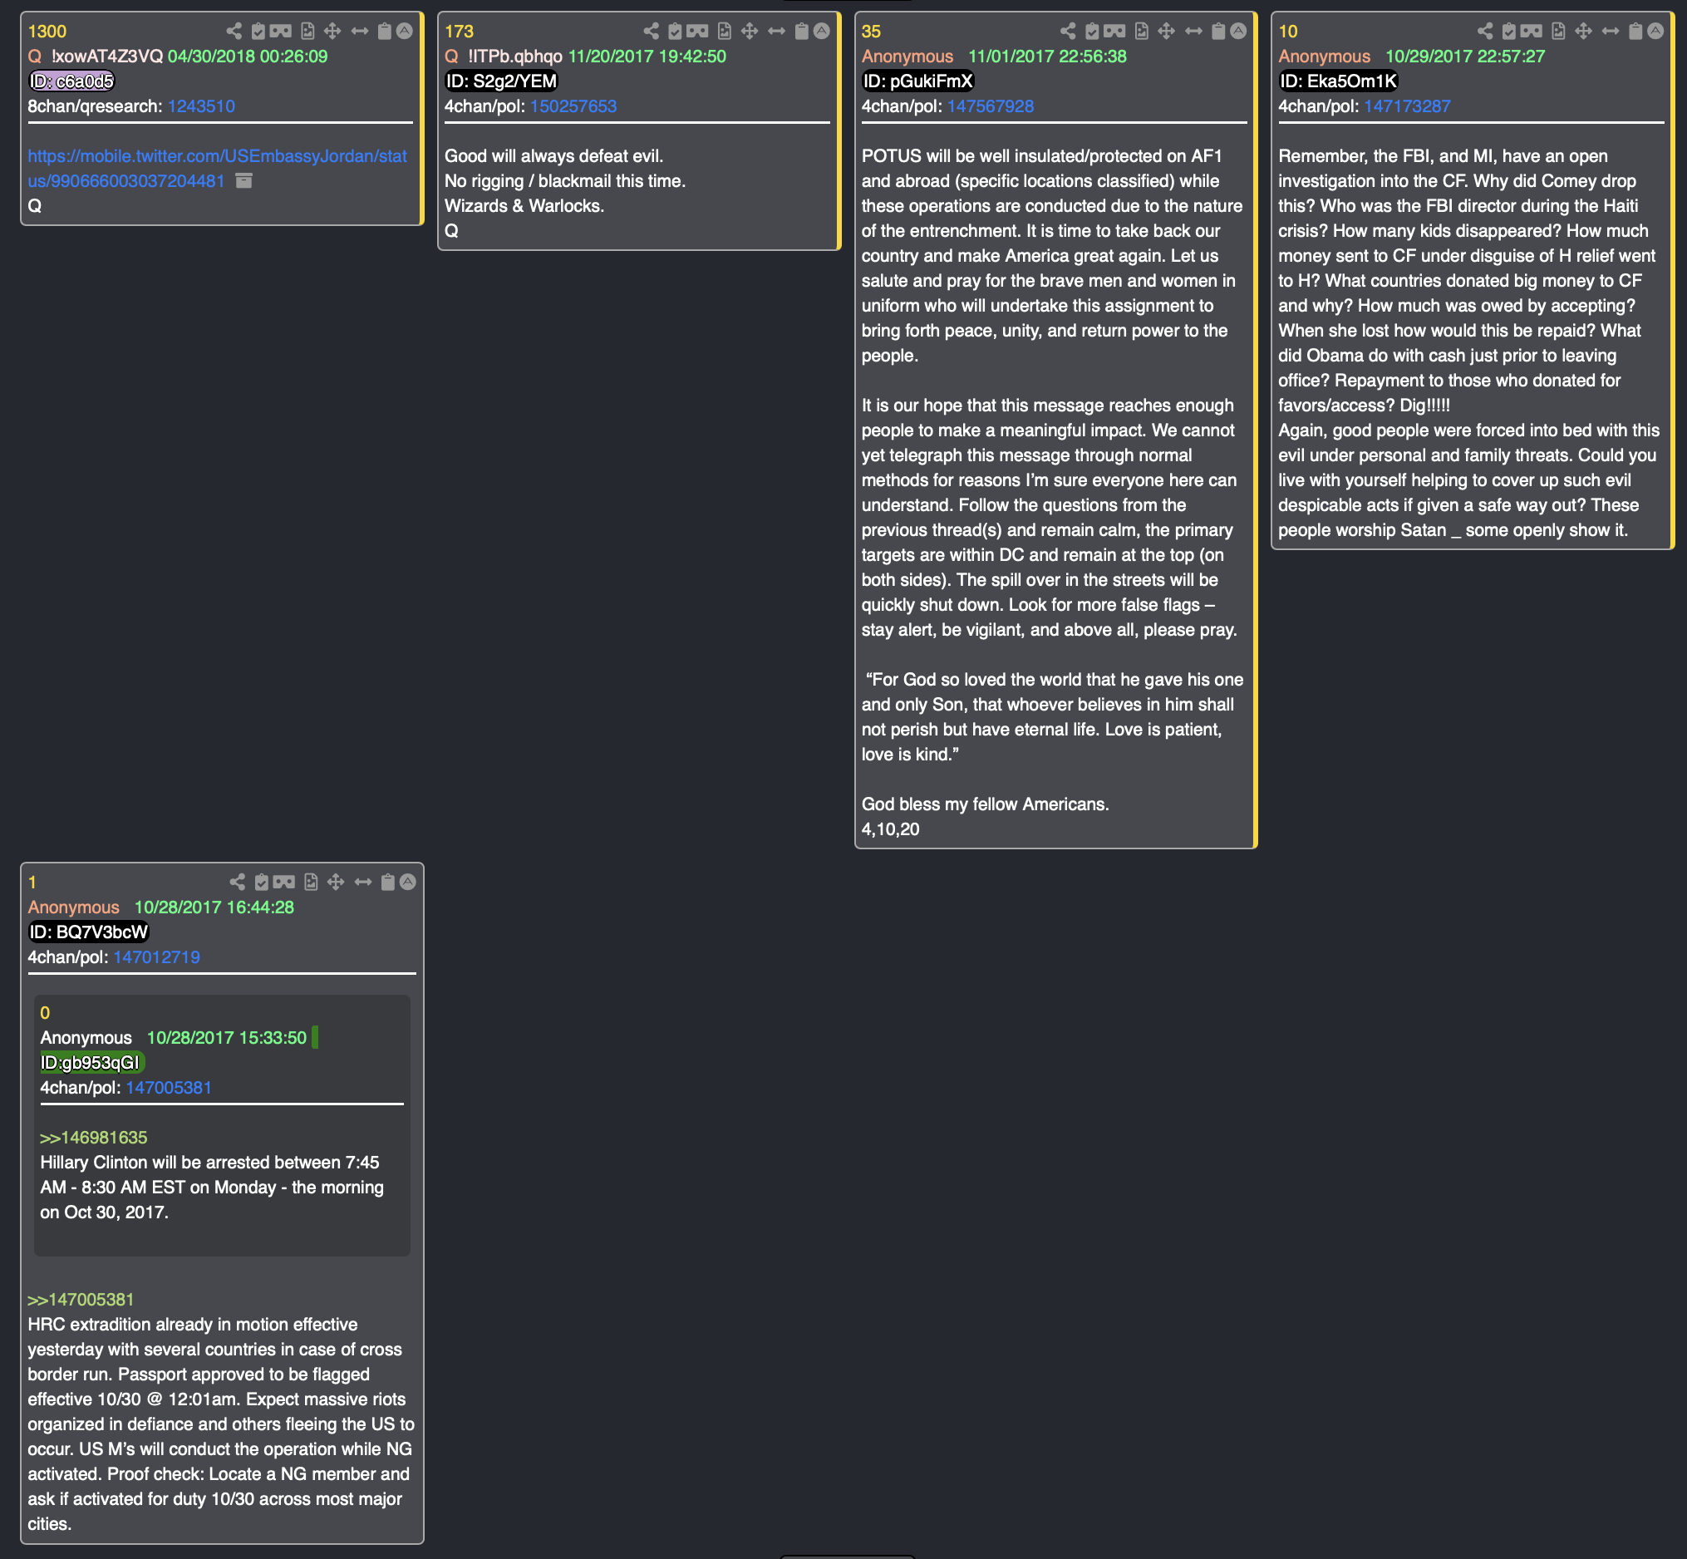Click the share icon on post 1

(237, 882)
